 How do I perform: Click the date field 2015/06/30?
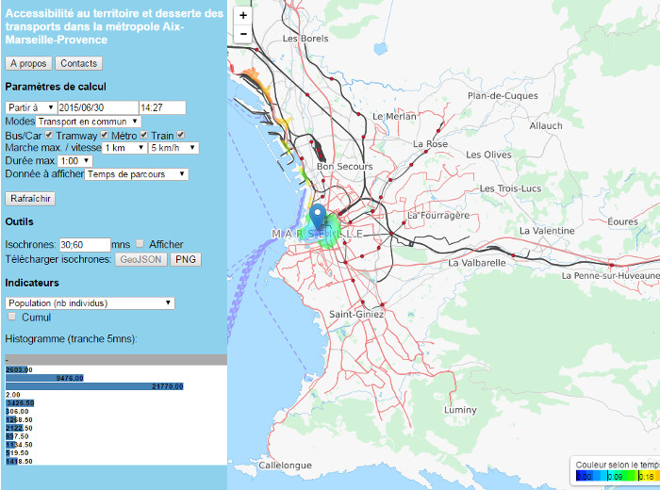pos(98,107)
